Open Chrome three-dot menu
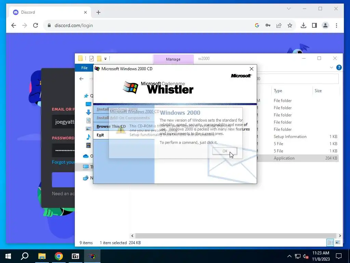 coord(336,25)
